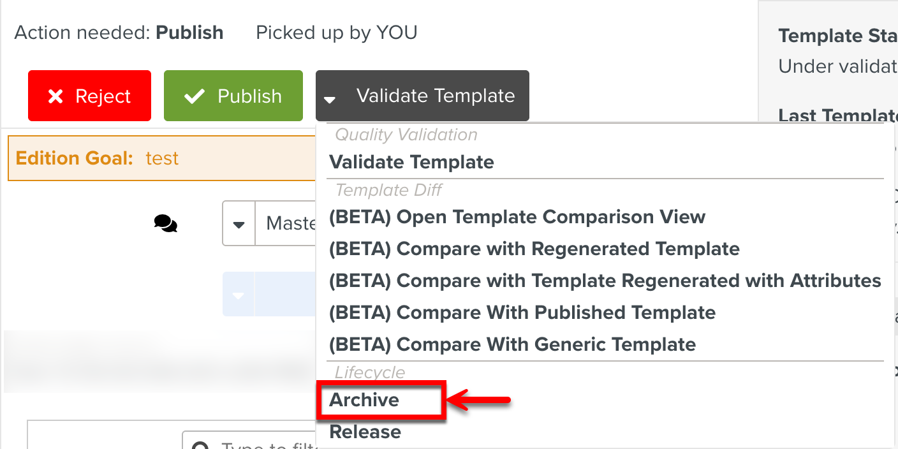Screen dimensions: 898x449
Task: Click the red Reject button
Action: pyautogui.click(x=89, y=96)
